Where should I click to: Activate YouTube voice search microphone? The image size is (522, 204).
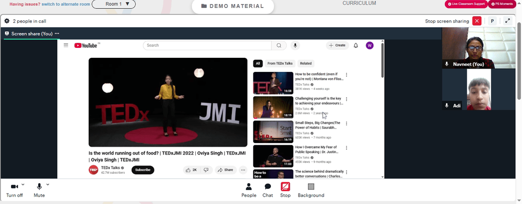(295, 45)
